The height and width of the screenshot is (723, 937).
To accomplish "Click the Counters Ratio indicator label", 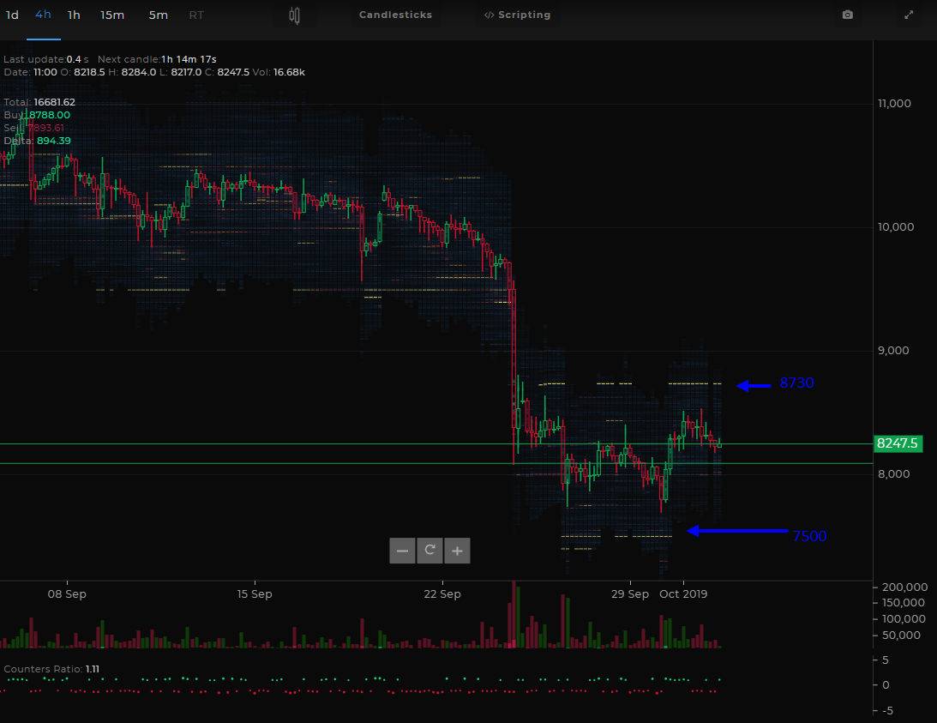I will pos(51,669).
